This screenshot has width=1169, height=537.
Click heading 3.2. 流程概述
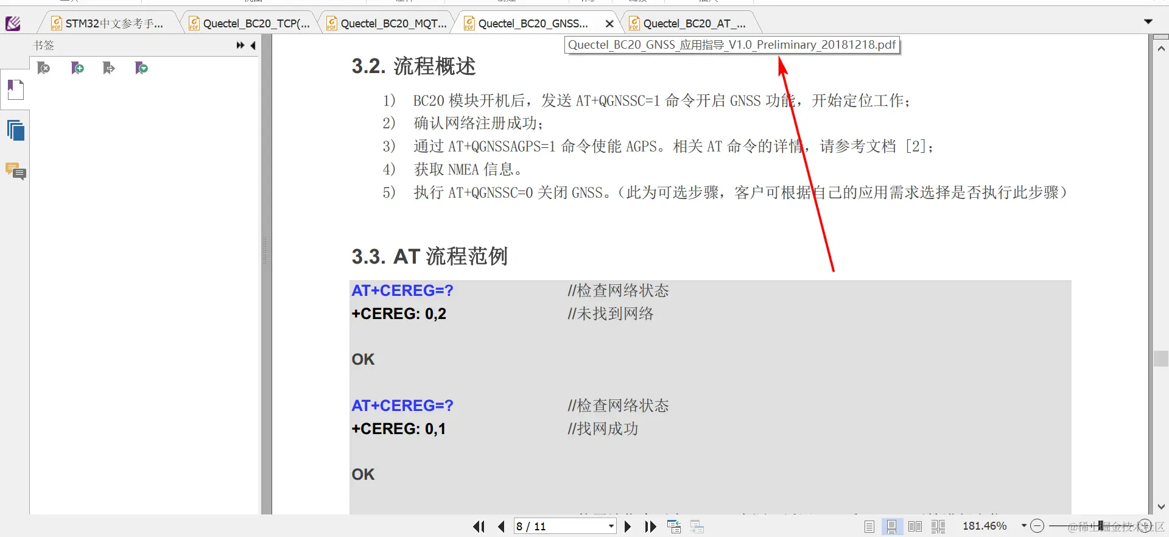(x=413, y=66)
